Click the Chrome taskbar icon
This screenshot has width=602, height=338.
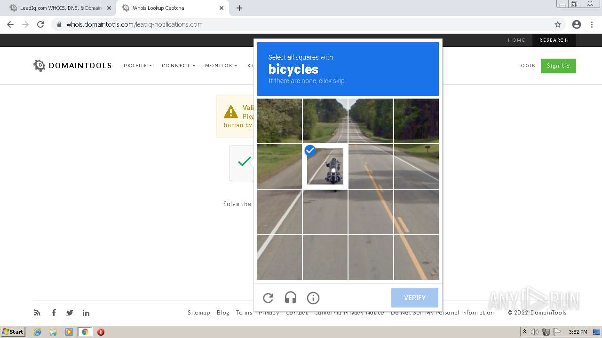[85, 332]
